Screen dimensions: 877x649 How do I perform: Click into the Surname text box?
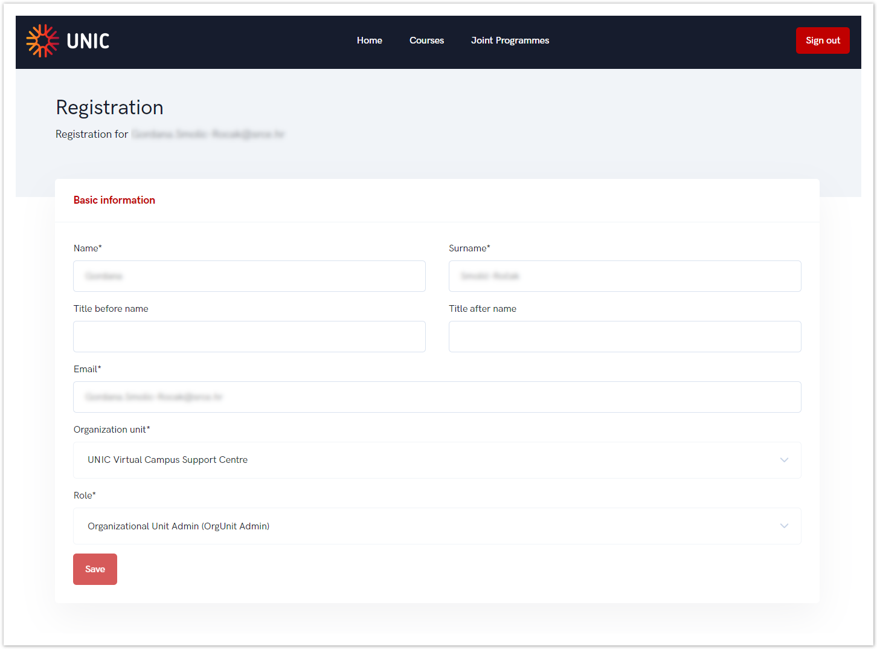pyautogui.click(x=625, y=276)
